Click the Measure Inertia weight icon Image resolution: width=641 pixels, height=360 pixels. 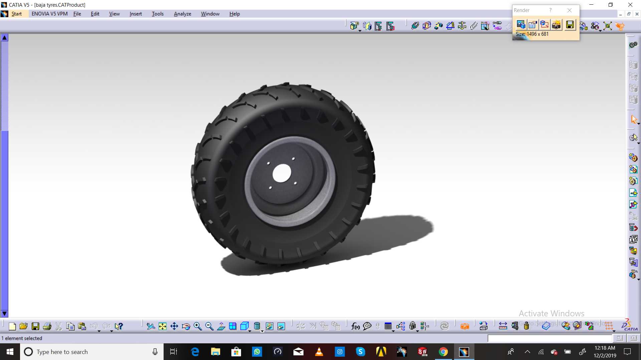click(526, 326)
